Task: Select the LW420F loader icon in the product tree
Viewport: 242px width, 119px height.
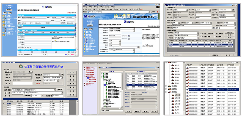Action: 173,98
